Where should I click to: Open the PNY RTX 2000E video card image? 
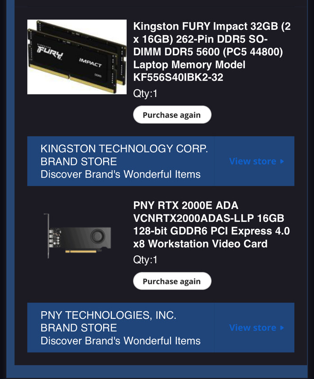(x=77, y=236)
